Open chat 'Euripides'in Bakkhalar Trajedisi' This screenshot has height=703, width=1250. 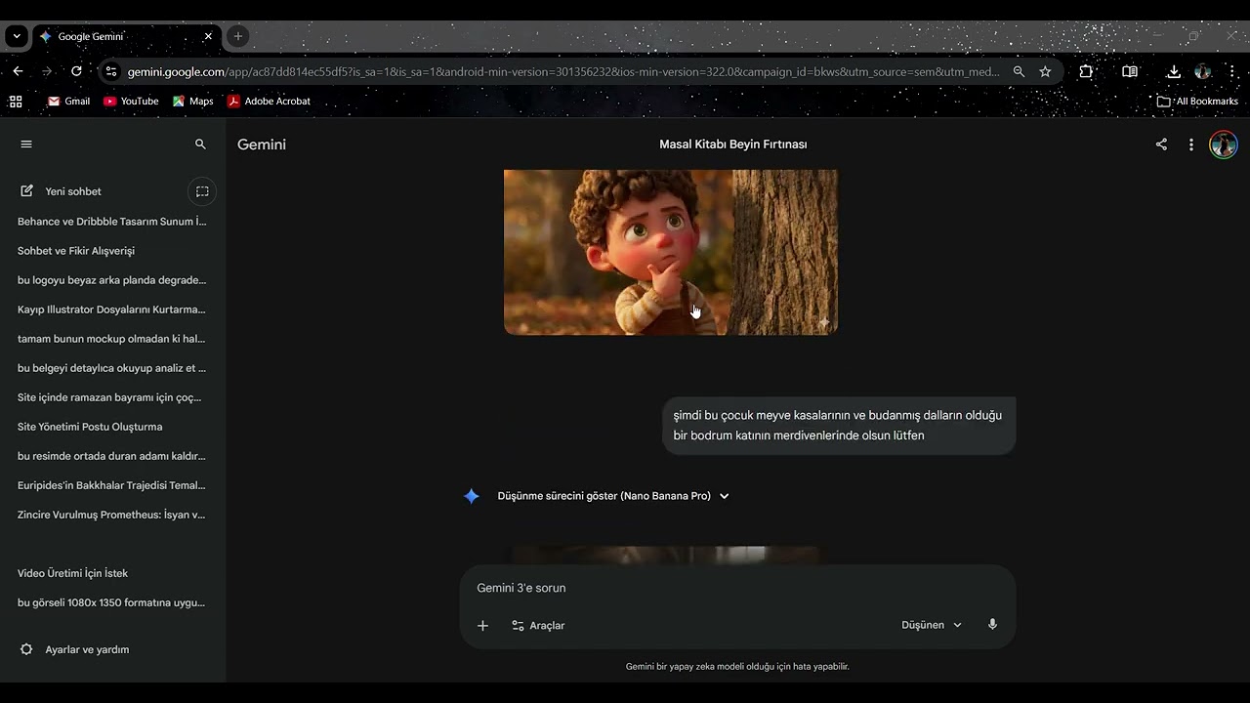click(112, 485)
